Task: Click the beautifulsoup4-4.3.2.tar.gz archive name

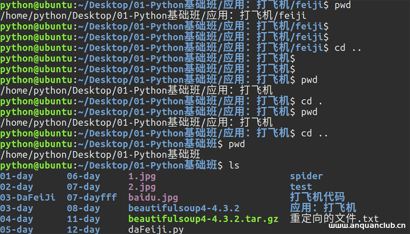Action: pyautogui.click(x=203, y=219)
